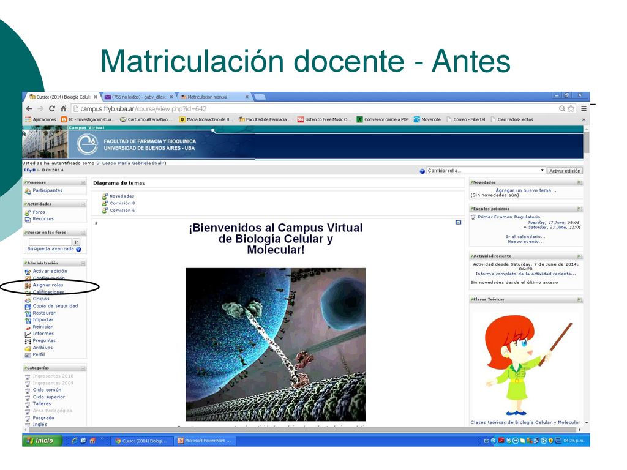Bookmark this page with the star icon

(571, 109)
